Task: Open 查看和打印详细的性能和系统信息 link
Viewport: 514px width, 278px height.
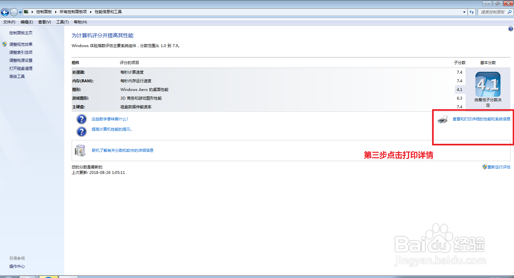Action: pos(481,119)
